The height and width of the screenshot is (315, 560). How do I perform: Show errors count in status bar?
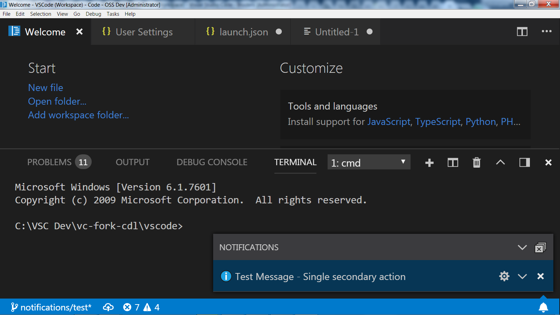131,307
